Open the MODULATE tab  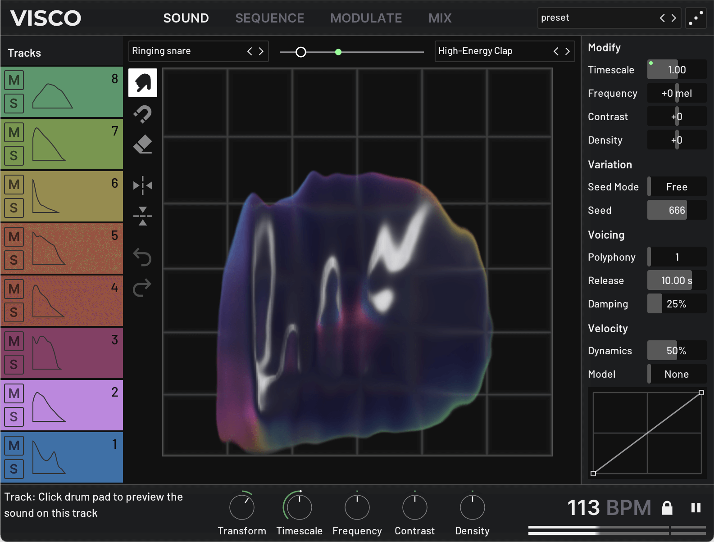click(366, 18)
